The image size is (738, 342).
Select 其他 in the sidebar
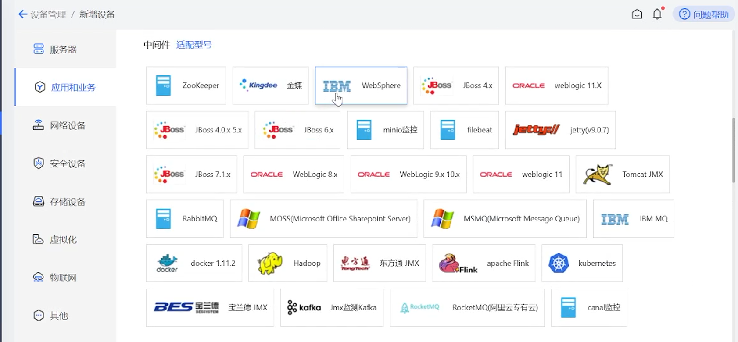[66, 315]
